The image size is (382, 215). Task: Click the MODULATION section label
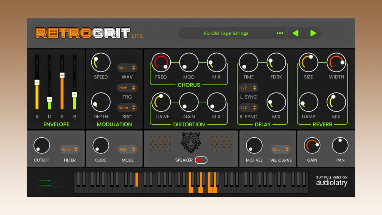click(114, 124)
